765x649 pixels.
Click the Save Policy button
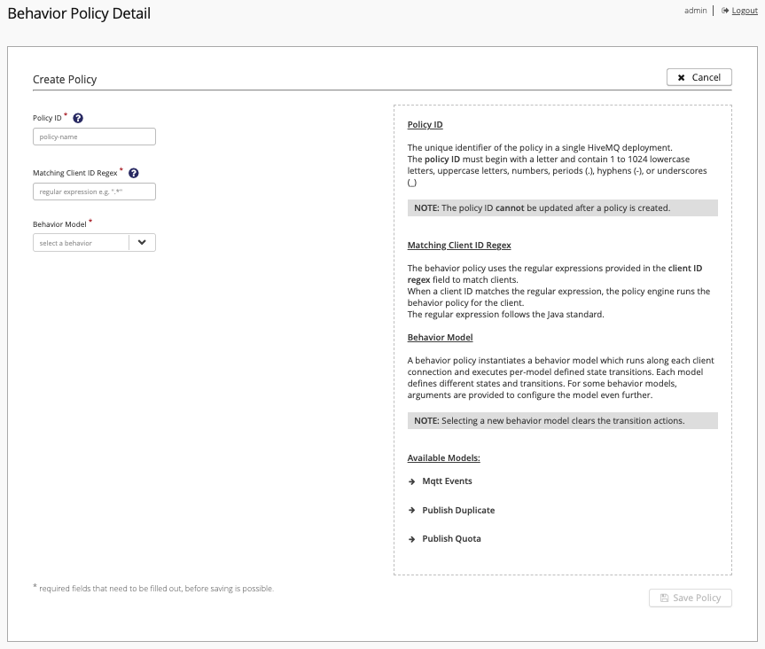click(690, 598)
